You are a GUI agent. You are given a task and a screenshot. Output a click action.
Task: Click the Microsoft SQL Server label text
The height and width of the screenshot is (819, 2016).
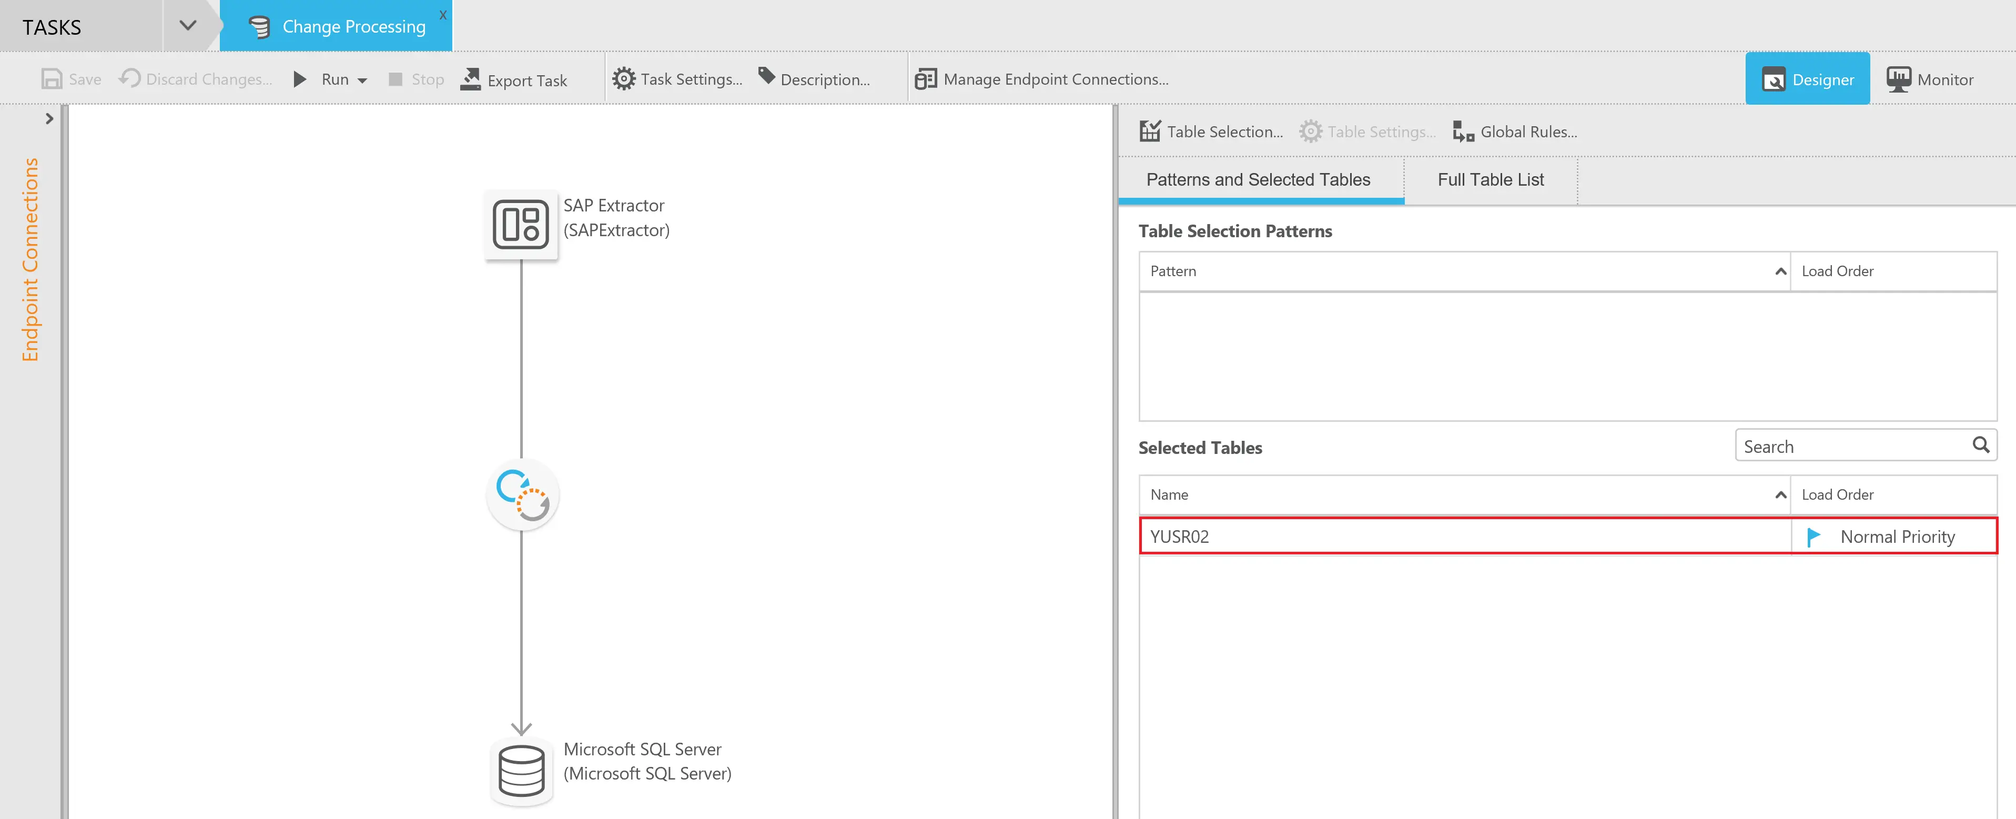coord(647,761)
